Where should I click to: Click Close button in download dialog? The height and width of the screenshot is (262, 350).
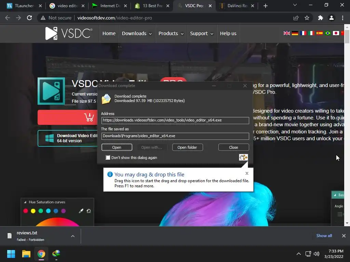click(233, 147)
